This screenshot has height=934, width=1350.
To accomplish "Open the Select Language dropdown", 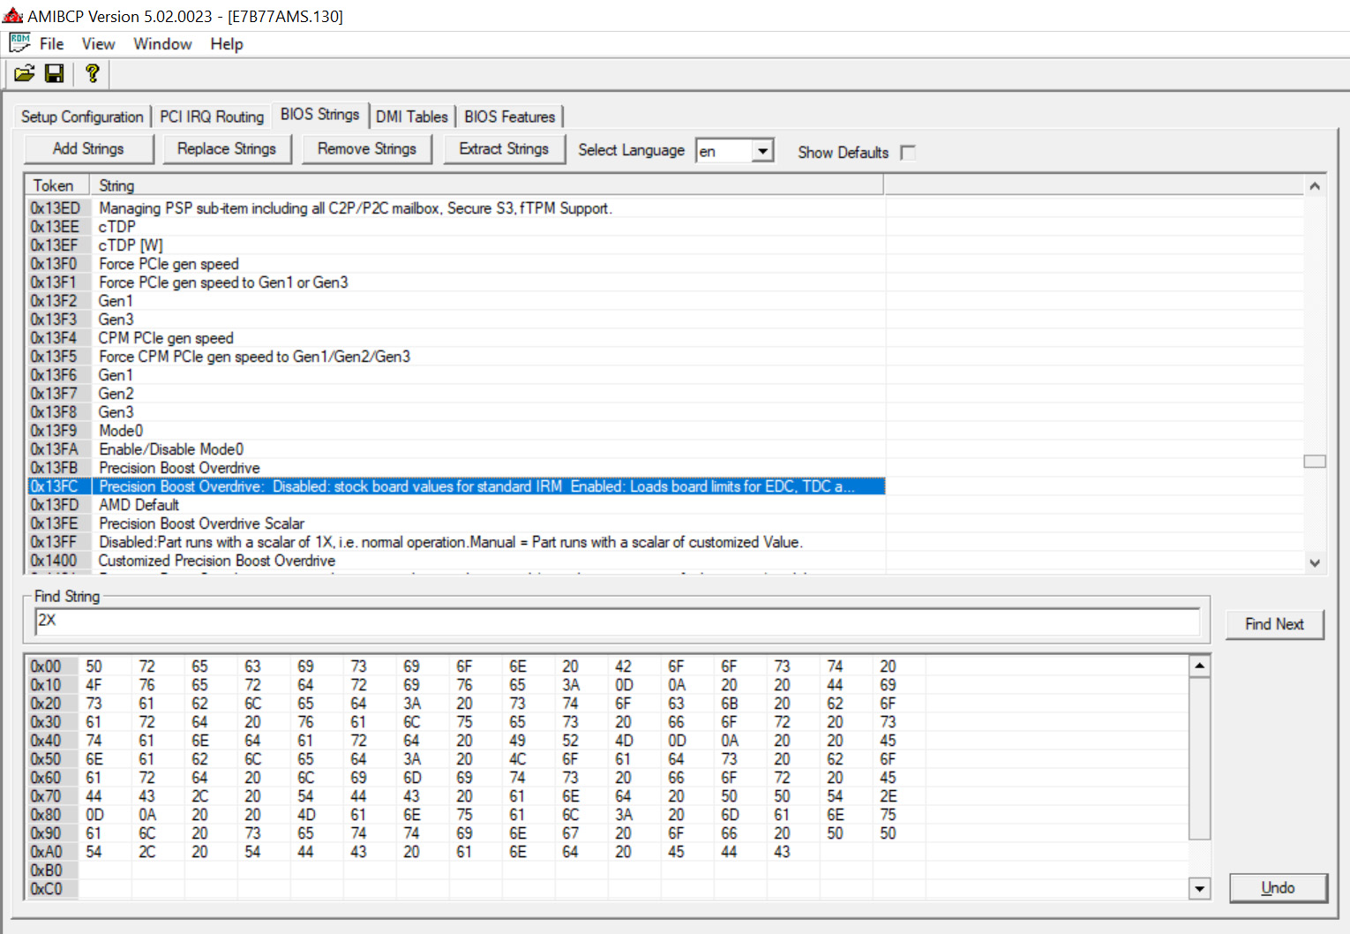I will 764,151.
